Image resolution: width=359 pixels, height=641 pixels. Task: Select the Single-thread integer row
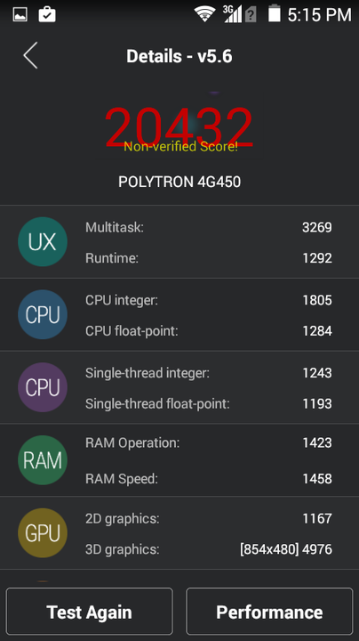click(x=209, y=373)
